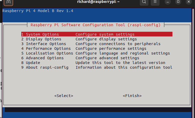Click 'Configure display settings' description
This screenshot has height=118, width=195.
(106, 39)
